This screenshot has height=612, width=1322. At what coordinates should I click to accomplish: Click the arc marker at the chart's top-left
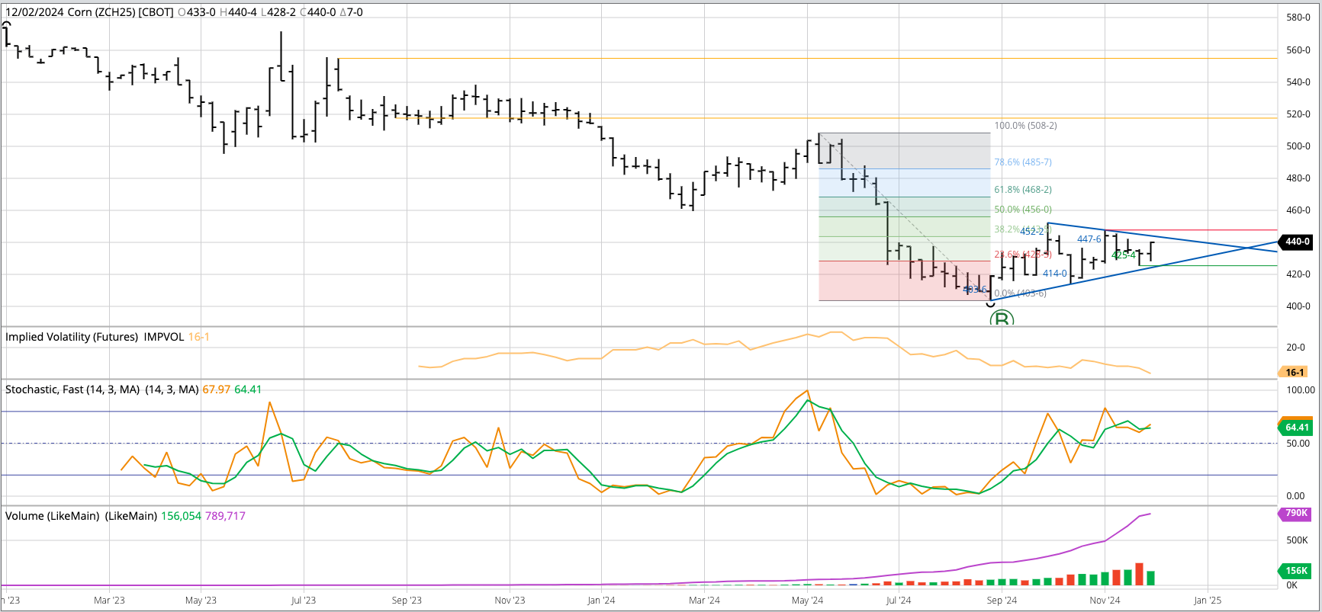(7, 25)
